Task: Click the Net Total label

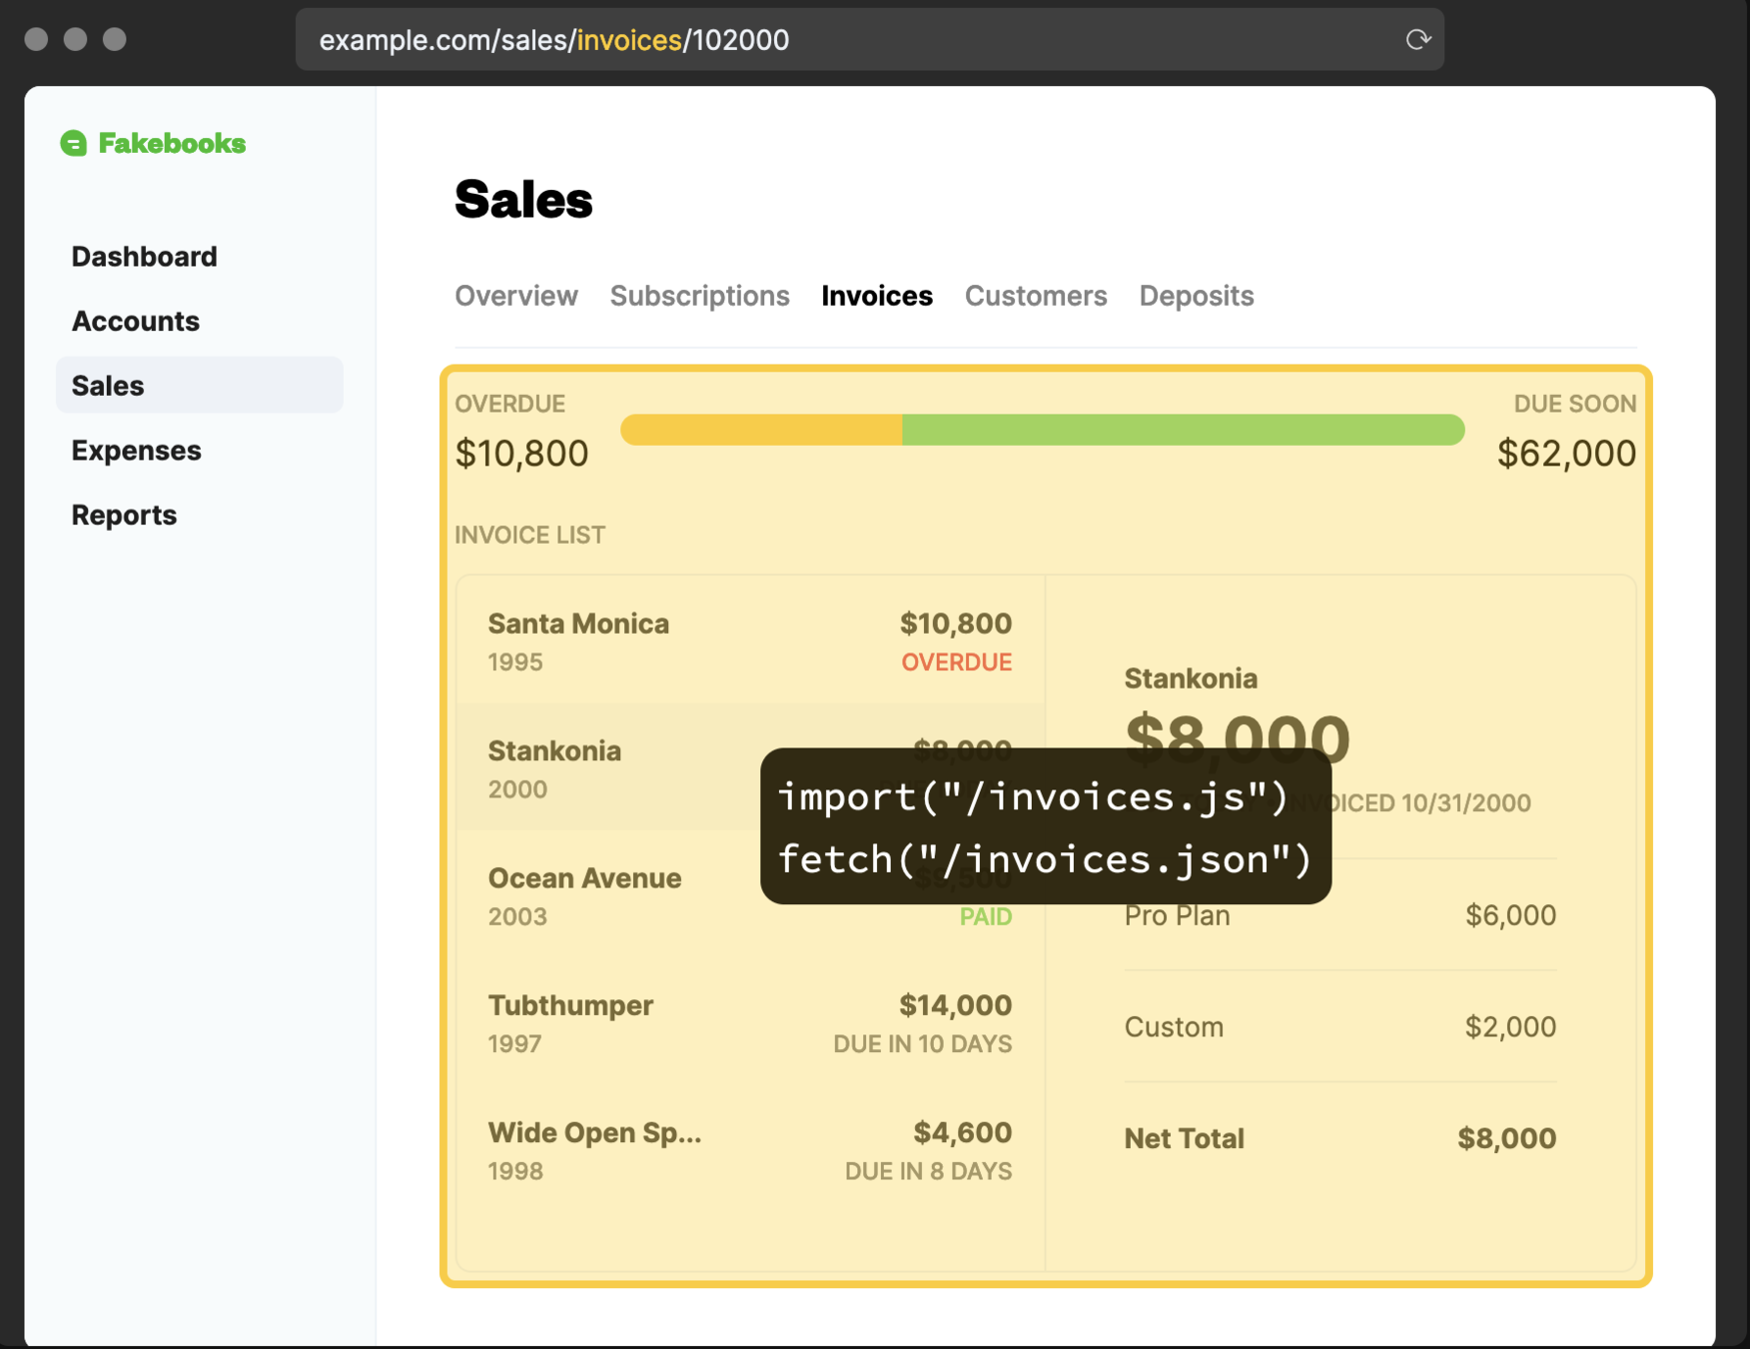Action: (1184, 1138)
